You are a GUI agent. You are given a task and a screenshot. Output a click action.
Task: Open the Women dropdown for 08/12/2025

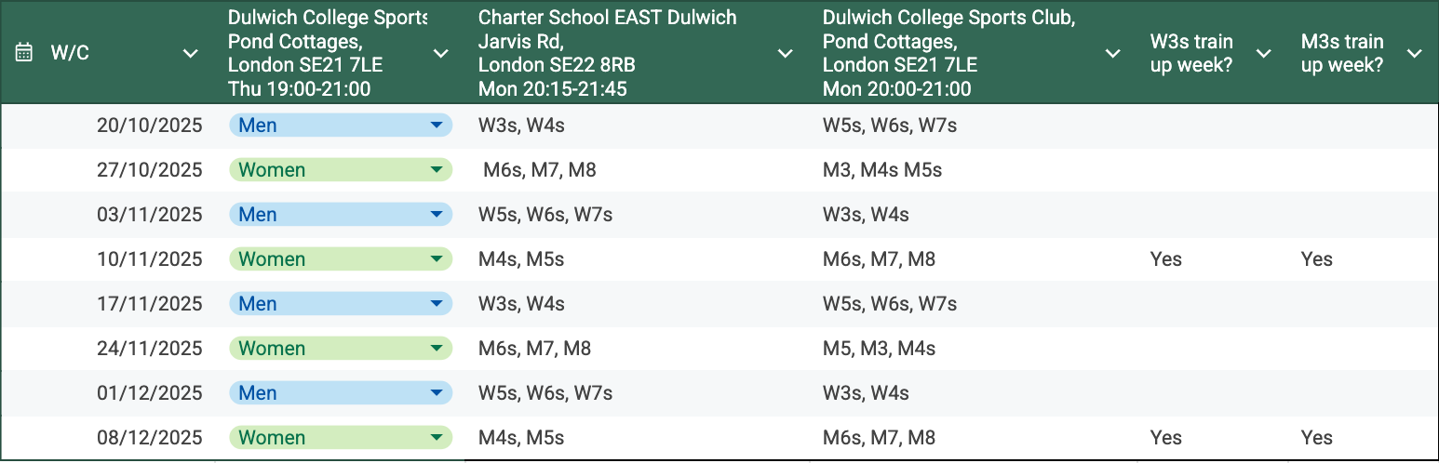(436, 438)
